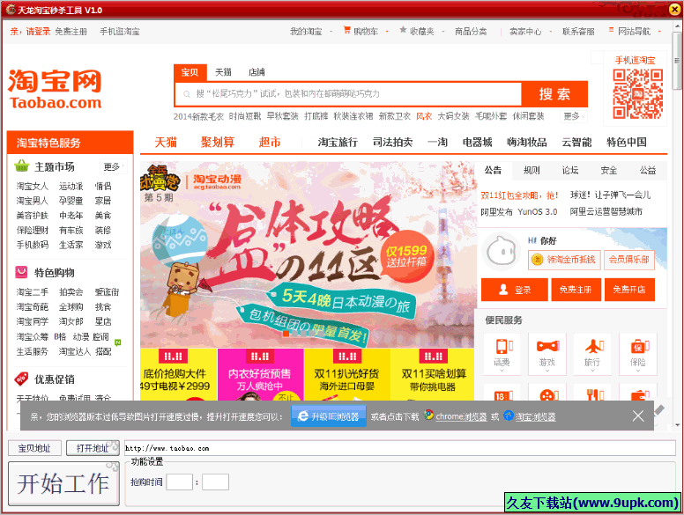This screenshot has width=684, height=515.
Task: Click the favorites star icon
Action: coord(403,30)
